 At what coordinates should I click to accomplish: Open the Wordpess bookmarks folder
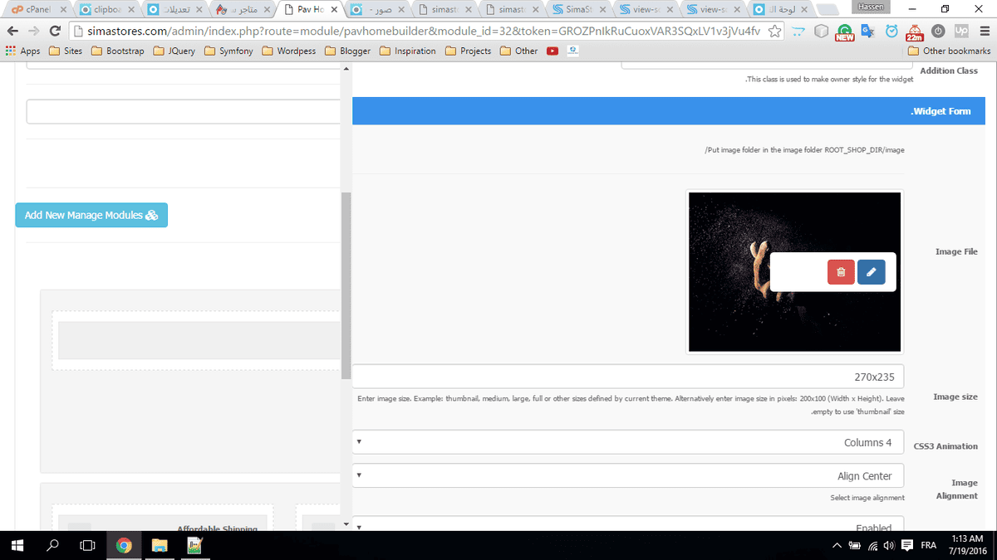point(288,51)
